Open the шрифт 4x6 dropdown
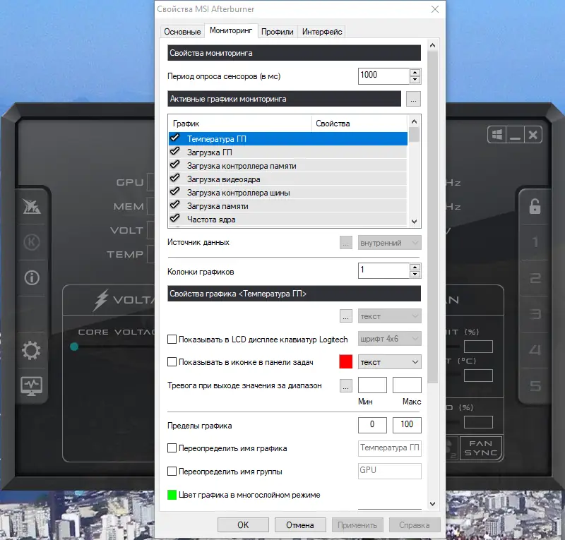565x540 pixels. 390,339
